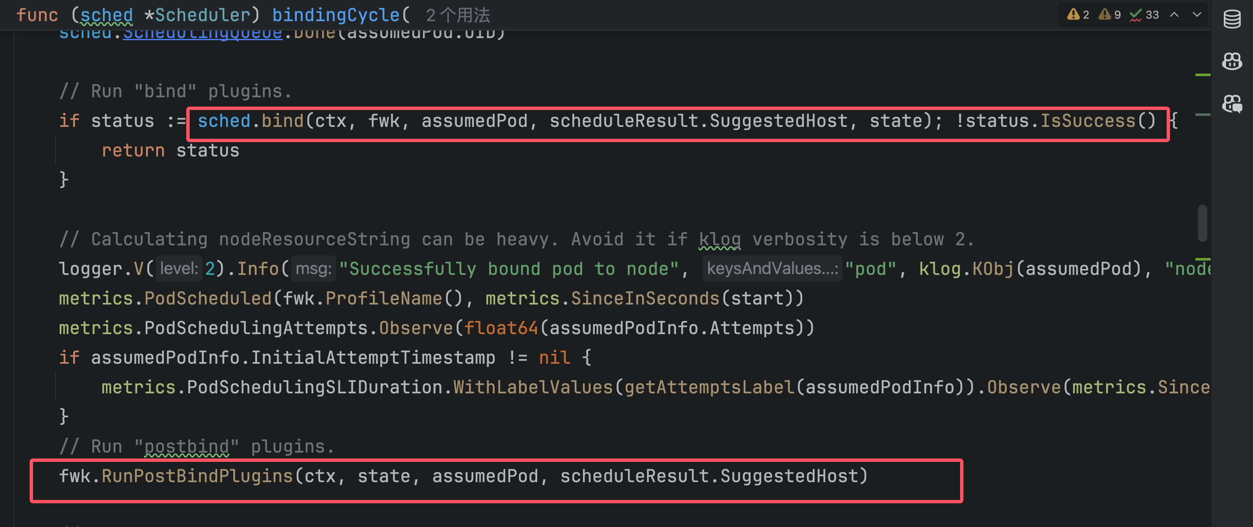Image resolution: width=1253 pixels, height=527 pixels.
Task: Click the 'Run "bind" plugins' comment
Action: click(x=175, y=91)
